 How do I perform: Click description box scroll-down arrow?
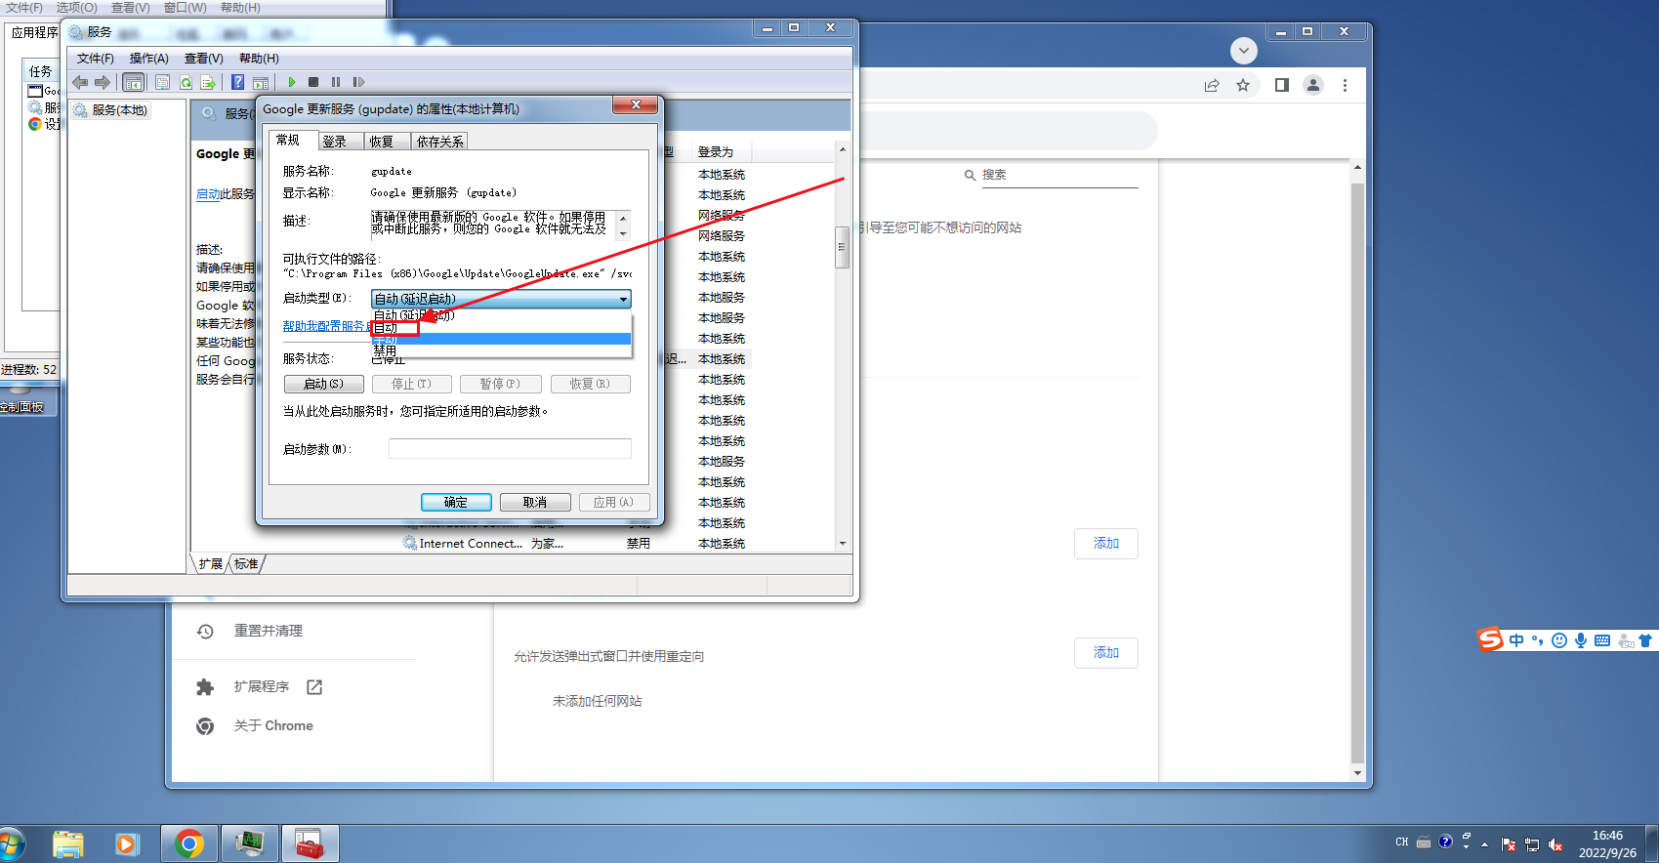click(623, 234)
